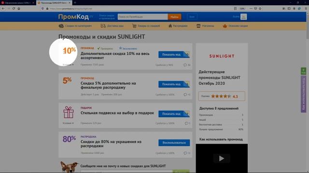The height and width of the screenshot is (173, 309).
Task: Click the Как использовать промокод heading
Action: [x=221, y=139]
